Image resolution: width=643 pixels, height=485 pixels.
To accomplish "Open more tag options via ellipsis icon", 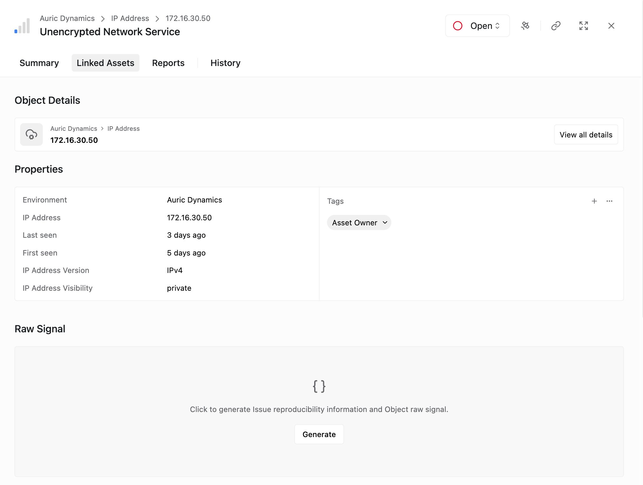I will pos(610,201).
